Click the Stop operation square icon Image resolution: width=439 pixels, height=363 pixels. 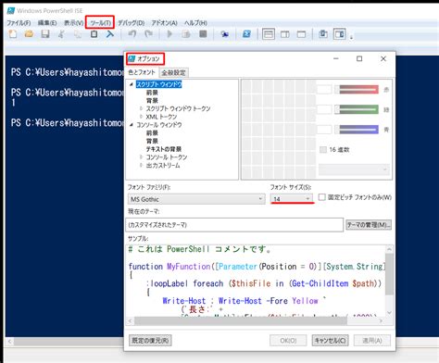coord(203,34)
